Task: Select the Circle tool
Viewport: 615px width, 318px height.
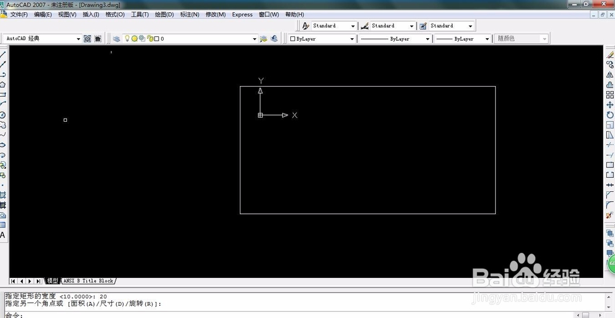Action: pyautogui.click(x=2, y=115)
